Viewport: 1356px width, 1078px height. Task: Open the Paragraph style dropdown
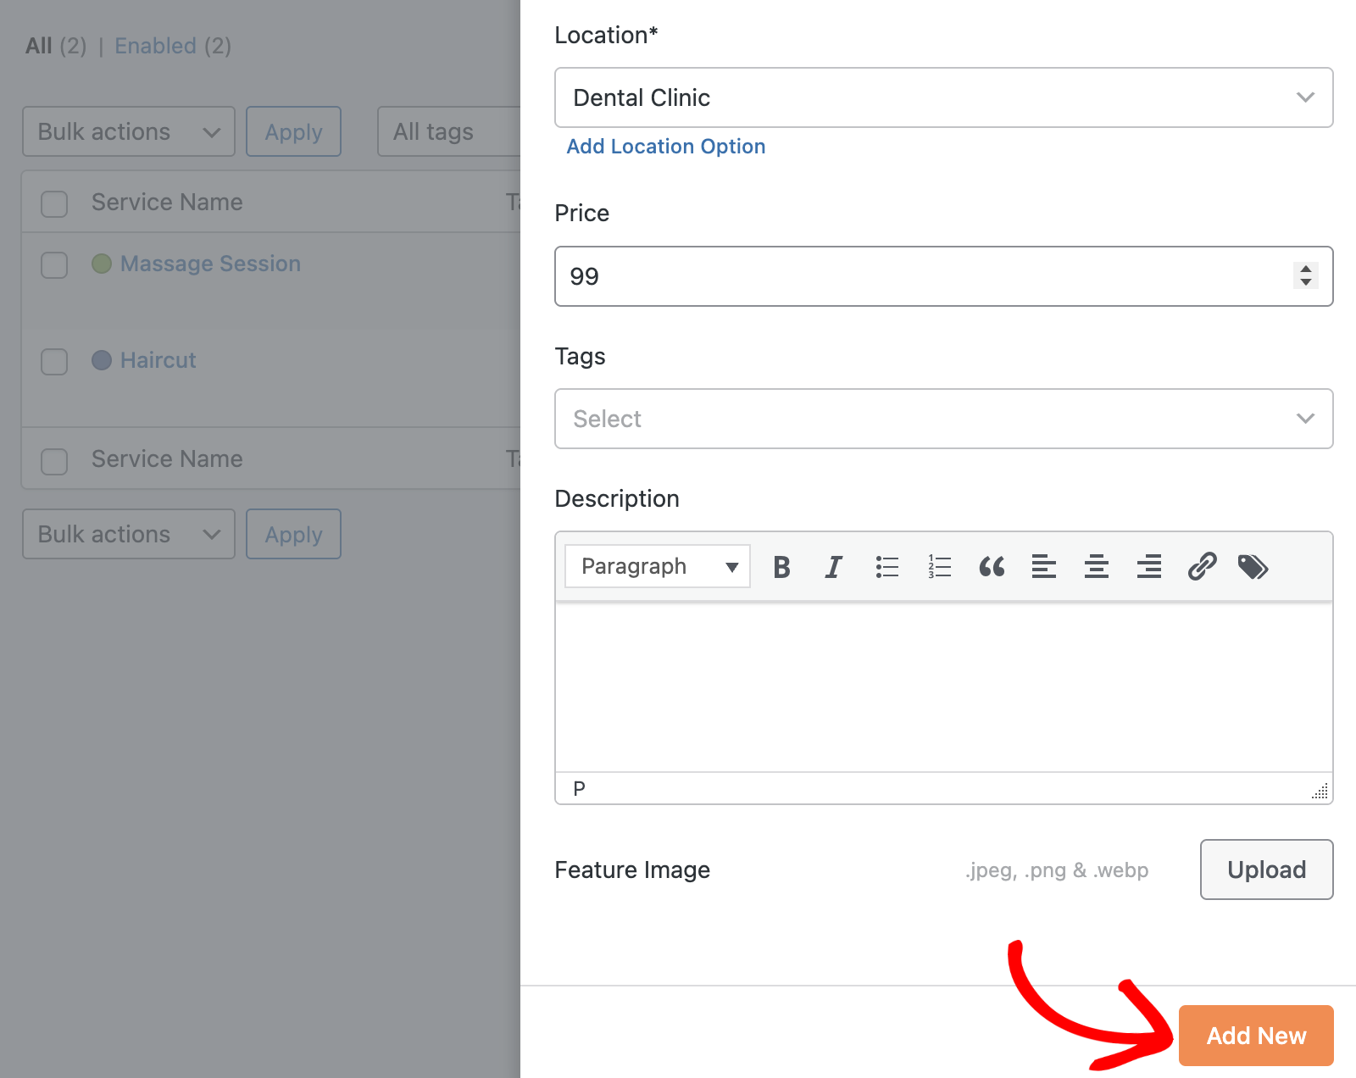(x=657, y=566)
